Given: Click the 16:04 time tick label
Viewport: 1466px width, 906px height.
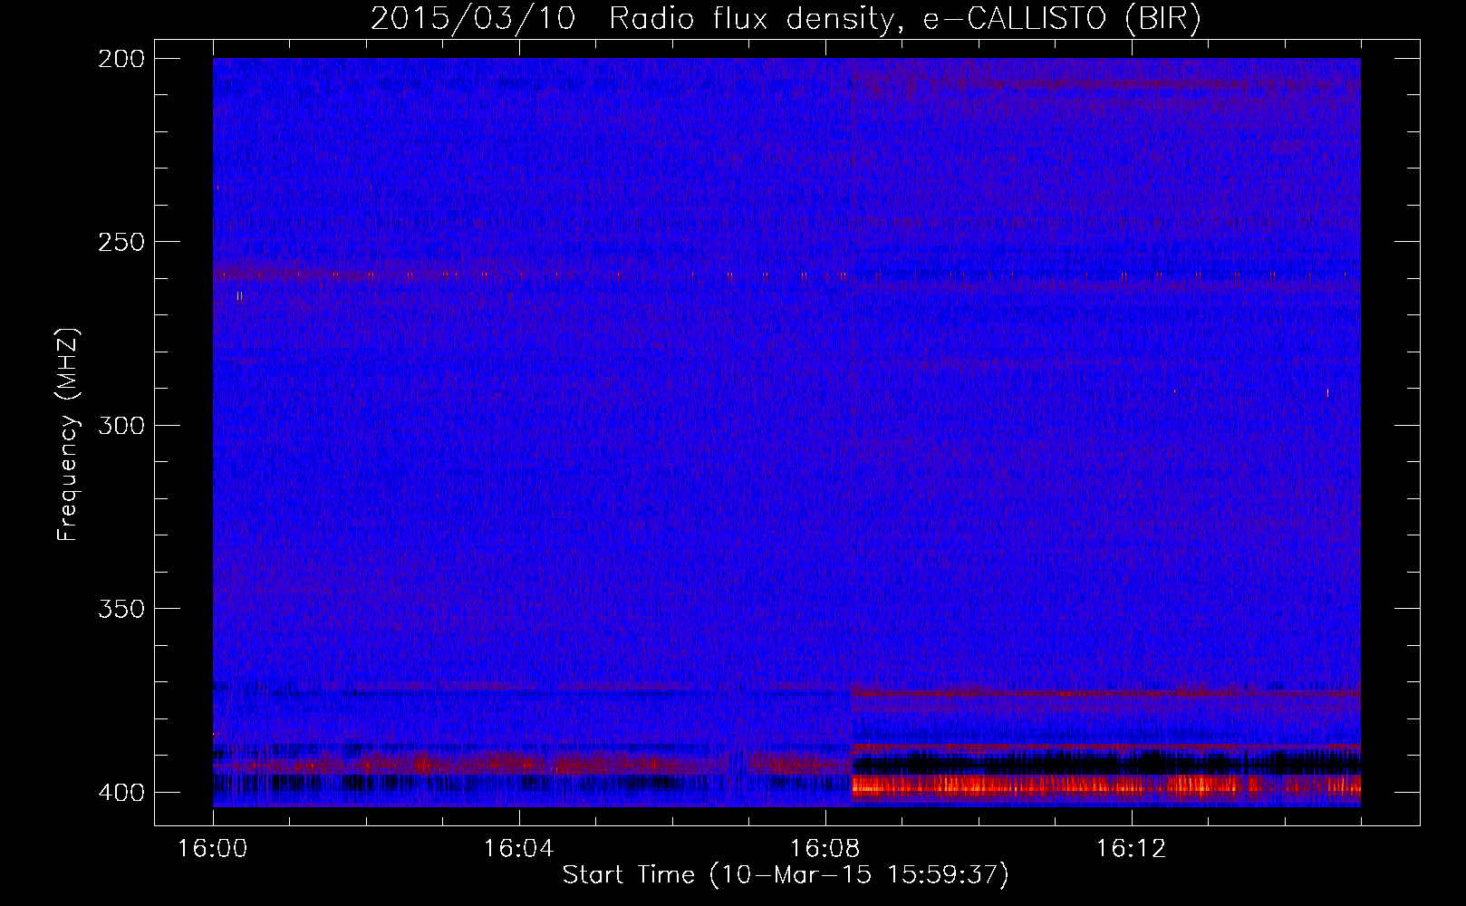Looking at the screenshot, I should click(518, 849).
